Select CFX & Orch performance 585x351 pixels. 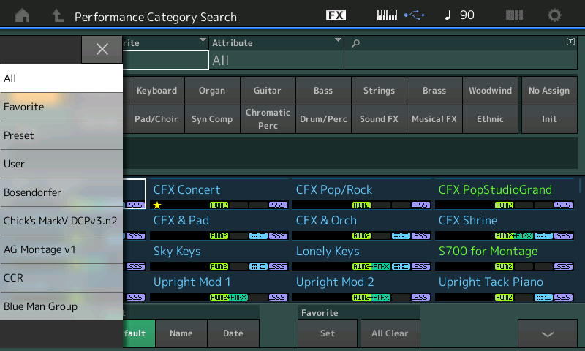pos(361,225)
